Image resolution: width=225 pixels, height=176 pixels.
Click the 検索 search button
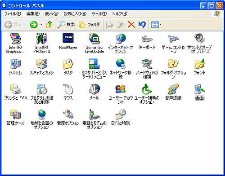point(66,25)
